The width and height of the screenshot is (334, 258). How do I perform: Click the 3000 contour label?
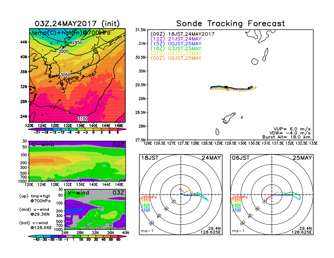tap(63, 51)
